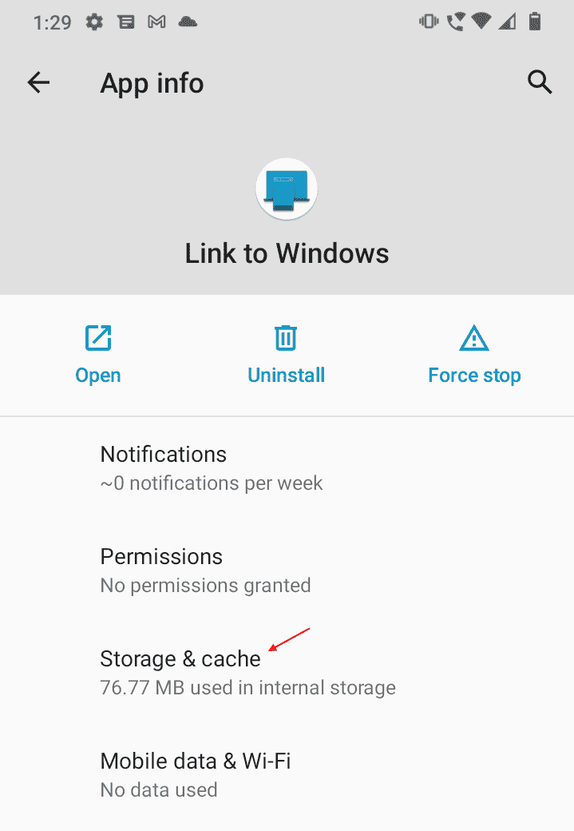Tap the vibrate mode status icon
This screenshot has width=574, height=831.
pos(429,22)
